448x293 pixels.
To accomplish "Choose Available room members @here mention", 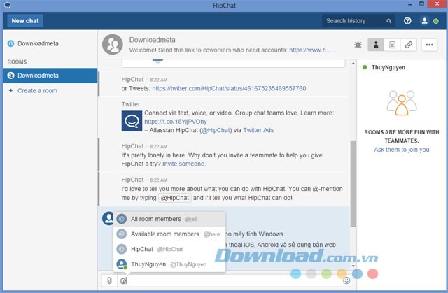I will (x=169, y=234).
